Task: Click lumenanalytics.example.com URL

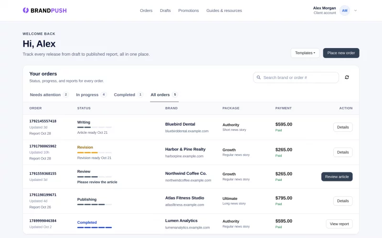Action: tap(187, 228)
